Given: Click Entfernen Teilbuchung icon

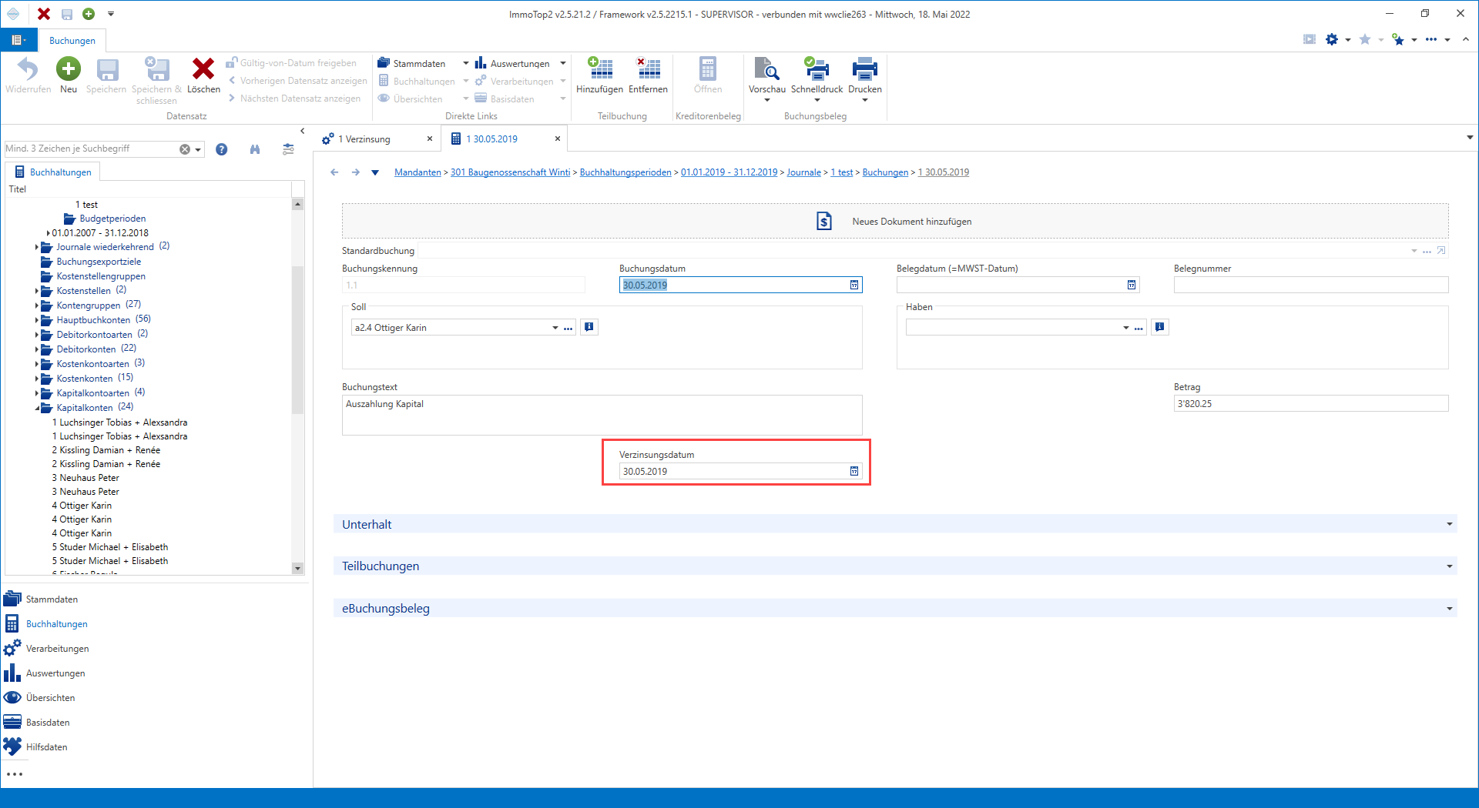Looking at the screenshot, I should click(648, 68).
